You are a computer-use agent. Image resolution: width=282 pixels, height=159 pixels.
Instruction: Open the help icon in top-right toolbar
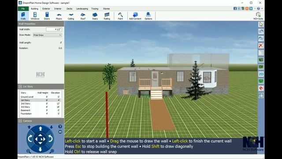coord(259,8)
